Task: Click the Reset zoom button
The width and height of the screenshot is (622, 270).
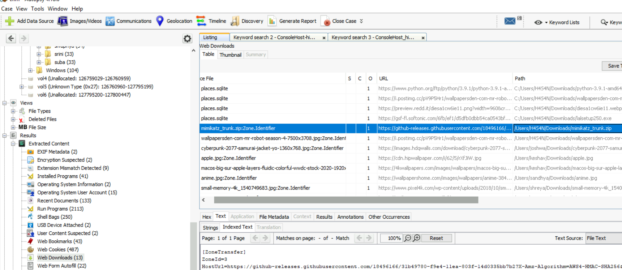Action: [436, 238]
